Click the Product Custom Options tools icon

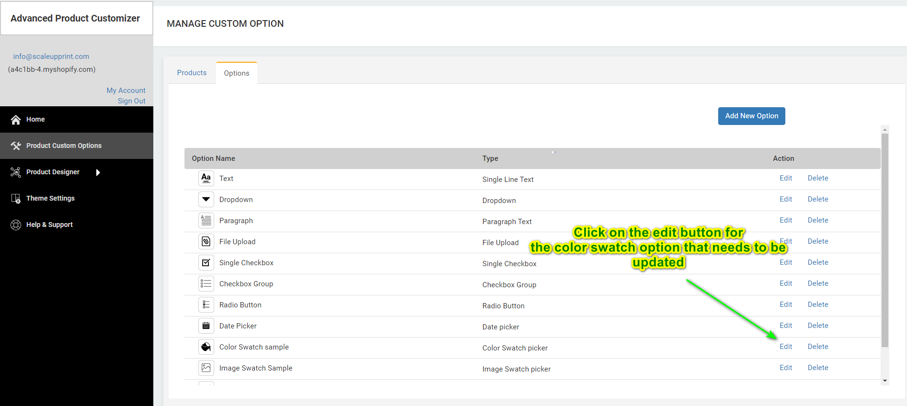[x=16, y=146]
